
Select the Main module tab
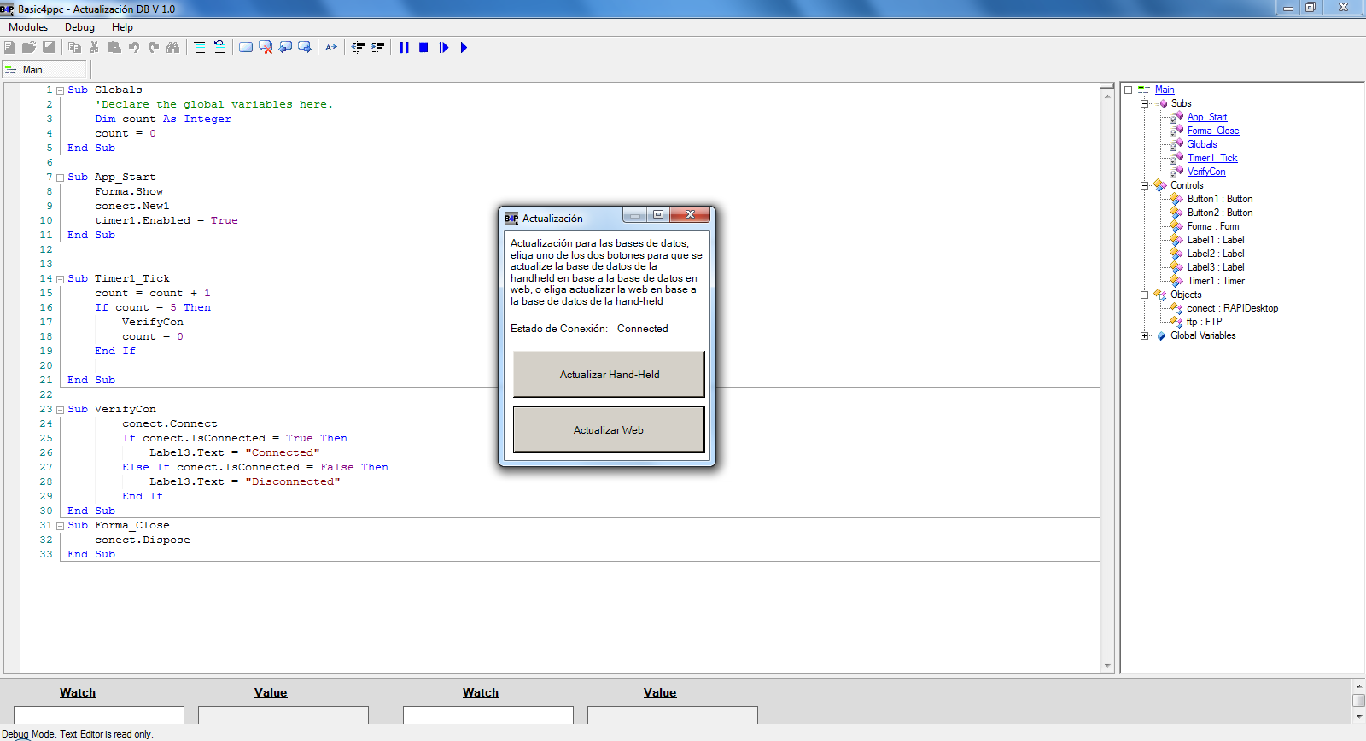click(x=44, y=70)
